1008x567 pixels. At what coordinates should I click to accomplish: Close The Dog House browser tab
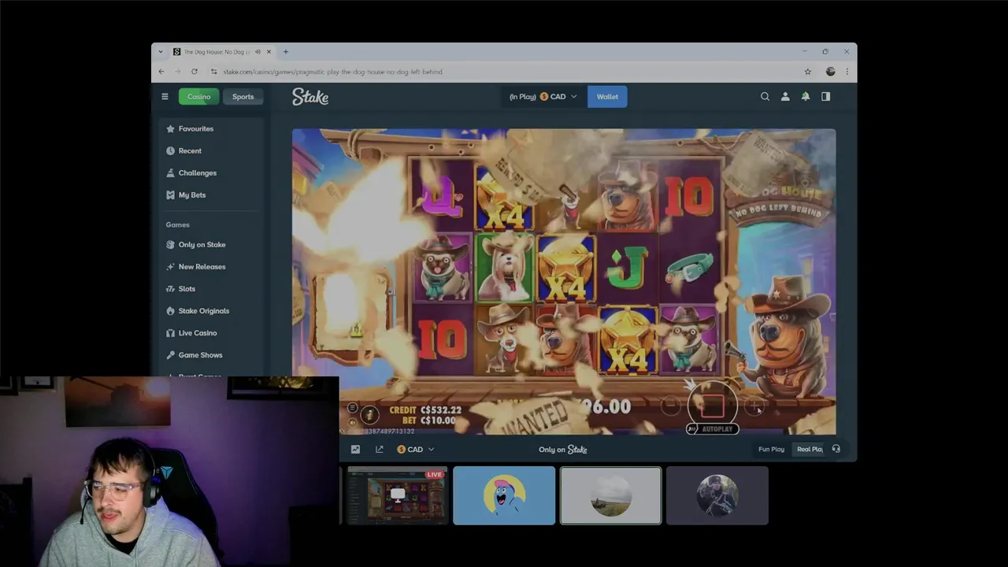(269, 52)
